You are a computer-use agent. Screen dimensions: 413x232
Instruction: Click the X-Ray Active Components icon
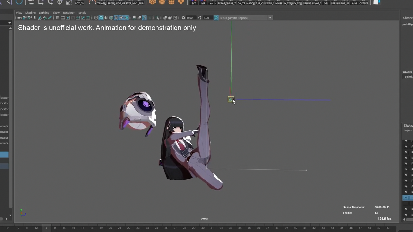(170, 18)
